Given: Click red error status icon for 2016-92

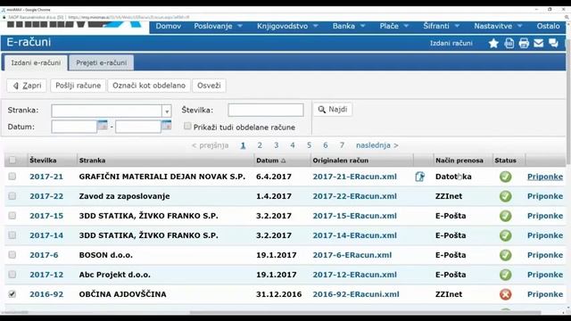Looking at the screenshot, I should click(506, 294).
